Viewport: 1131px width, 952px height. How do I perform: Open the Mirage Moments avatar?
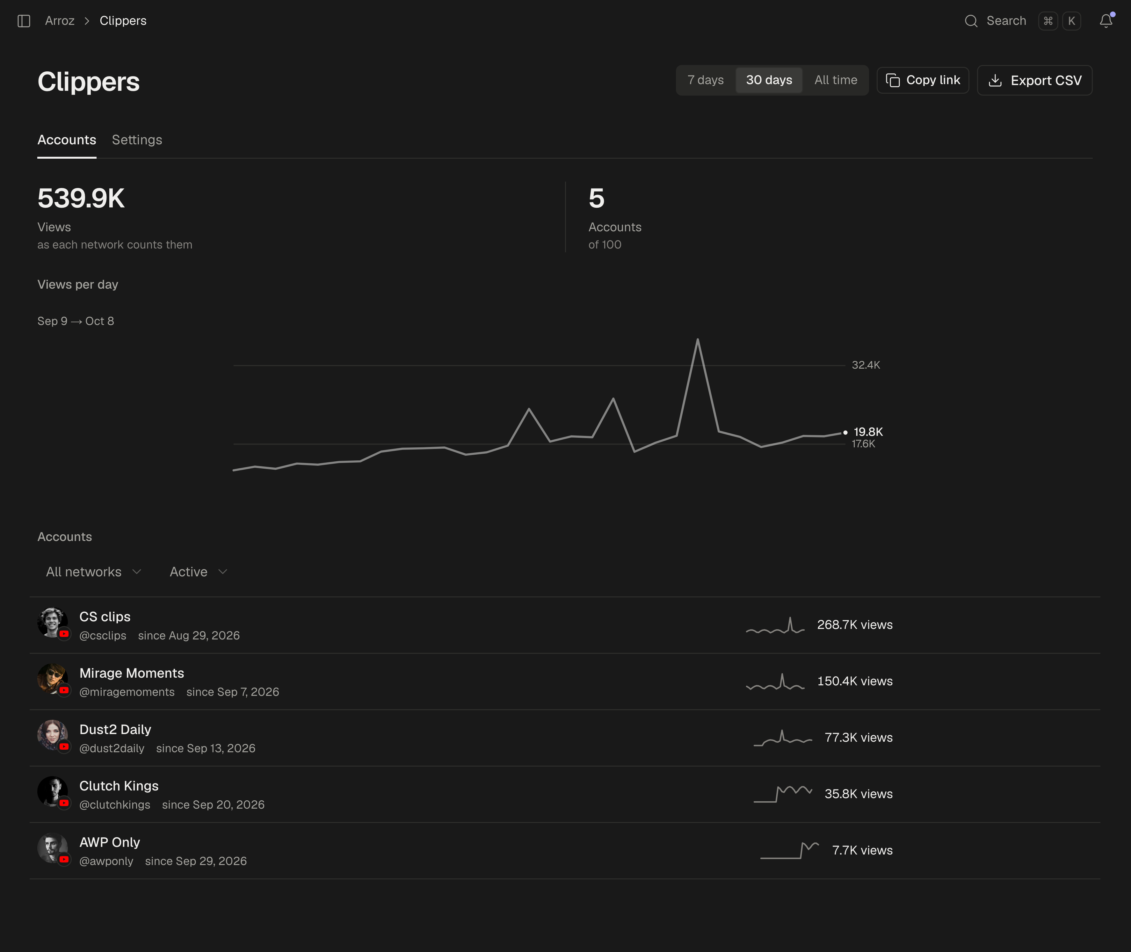pos(52,679)
